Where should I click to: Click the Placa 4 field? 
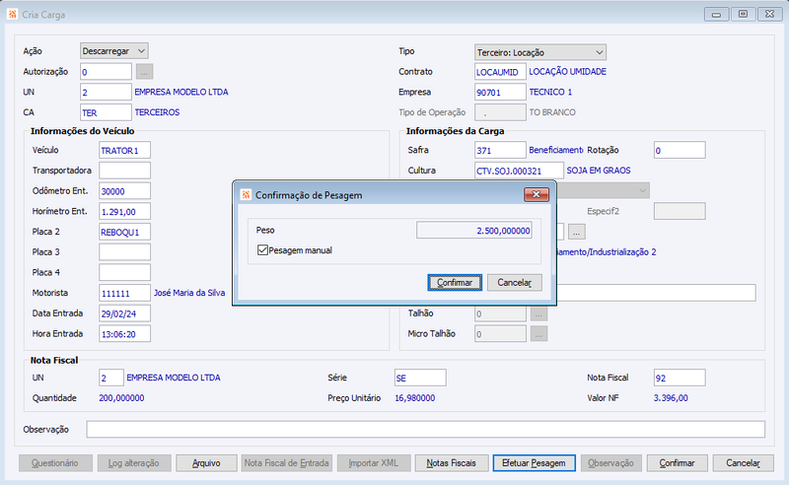(125, 273)
